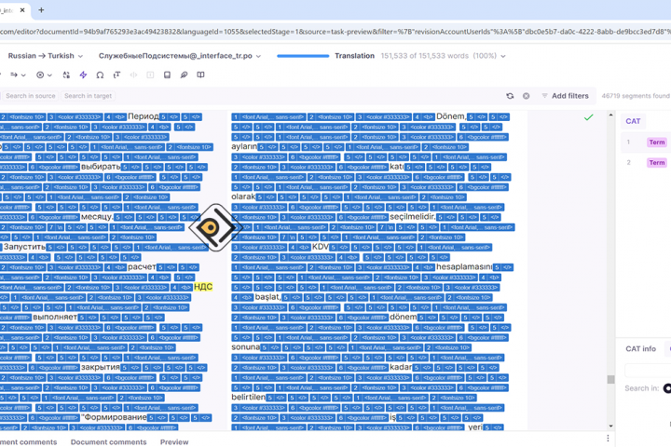The height and width of the screenshot is (447, 671).
Task: Open the Document comments tab
Action: coord(108,441)
